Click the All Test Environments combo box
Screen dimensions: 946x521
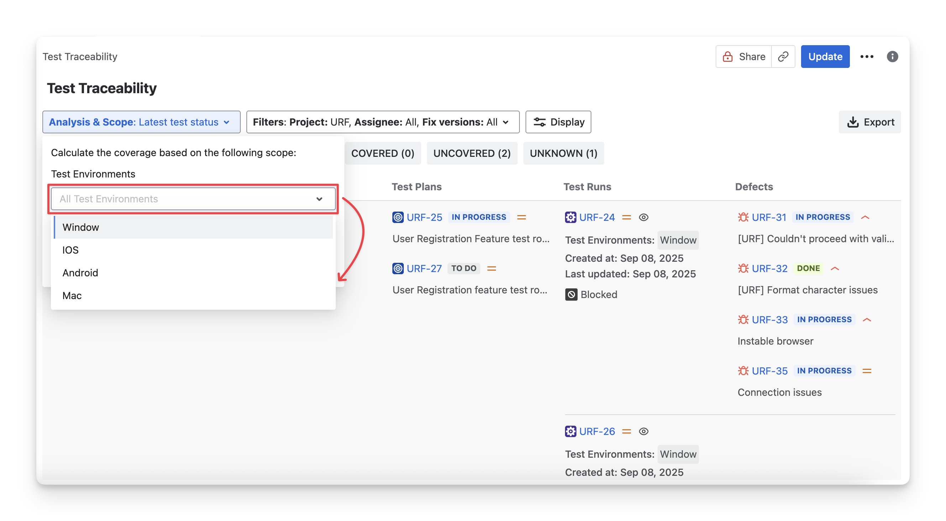click(193, 199)
